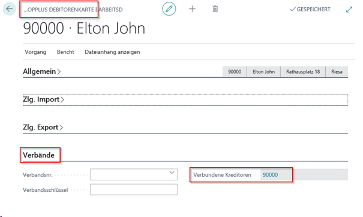
Task: Click the Riesa summary field
Action: (x=337, y=72)
